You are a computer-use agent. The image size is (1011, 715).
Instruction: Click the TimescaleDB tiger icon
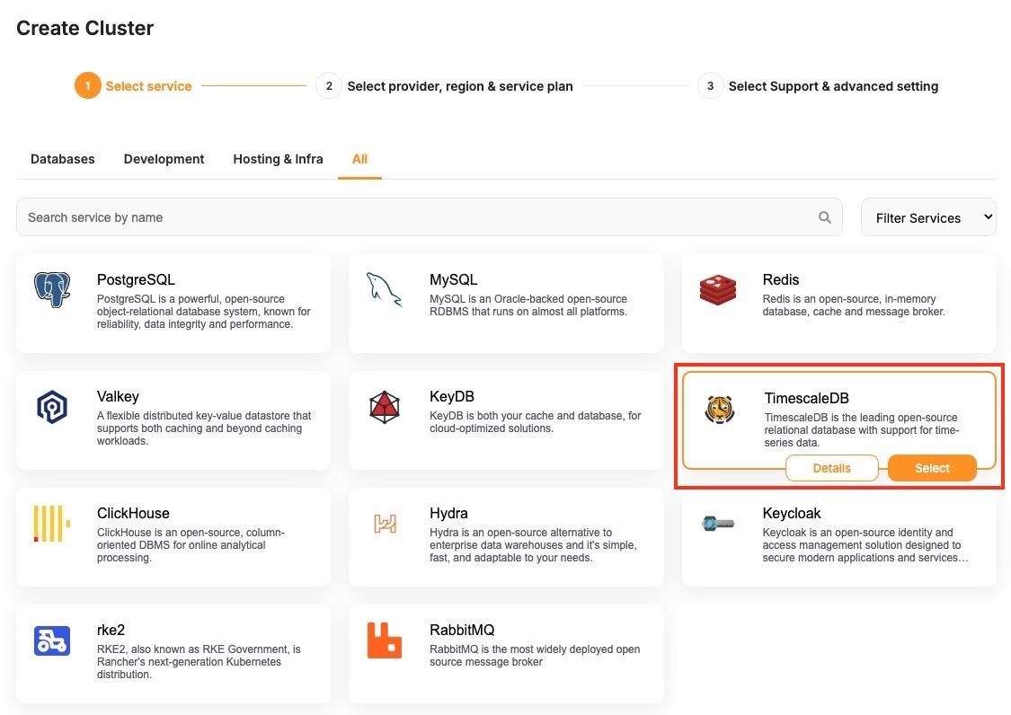719,410
